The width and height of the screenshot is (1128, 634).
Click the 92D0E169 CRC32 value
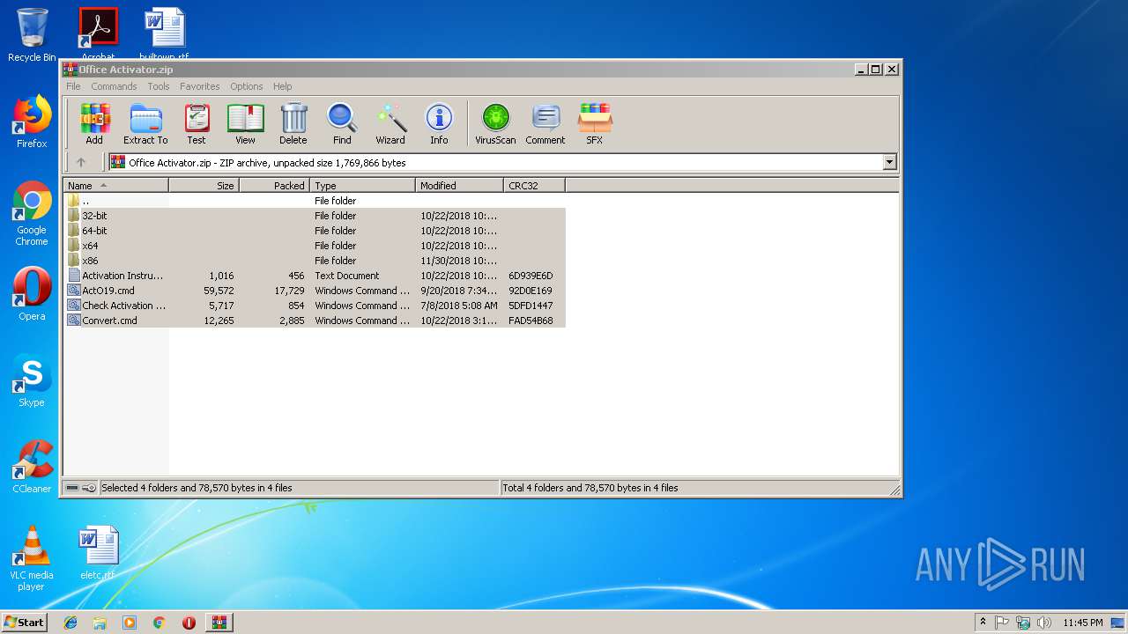(x=531, y=291)
